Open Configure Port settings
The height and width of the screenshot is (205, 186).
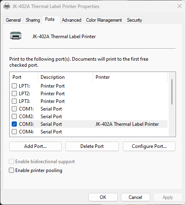[149, 146]
